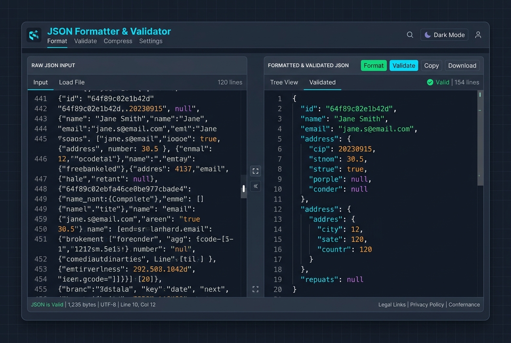511x343 pixels.
Task: Open the user profile icon
Action: coord(478,35)
